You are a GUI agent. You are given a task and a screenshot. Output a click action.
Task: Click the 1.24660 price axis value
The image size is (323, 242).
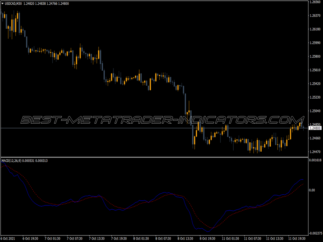[x=315, y=138]
